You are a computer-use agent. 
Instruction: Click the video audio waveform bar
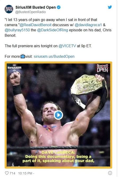[x=58, y=166]
